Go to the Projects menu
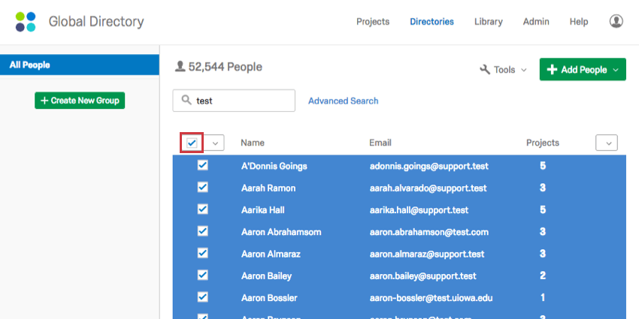Viewport: 639px width, 319px height. click(x=373, y=22)
